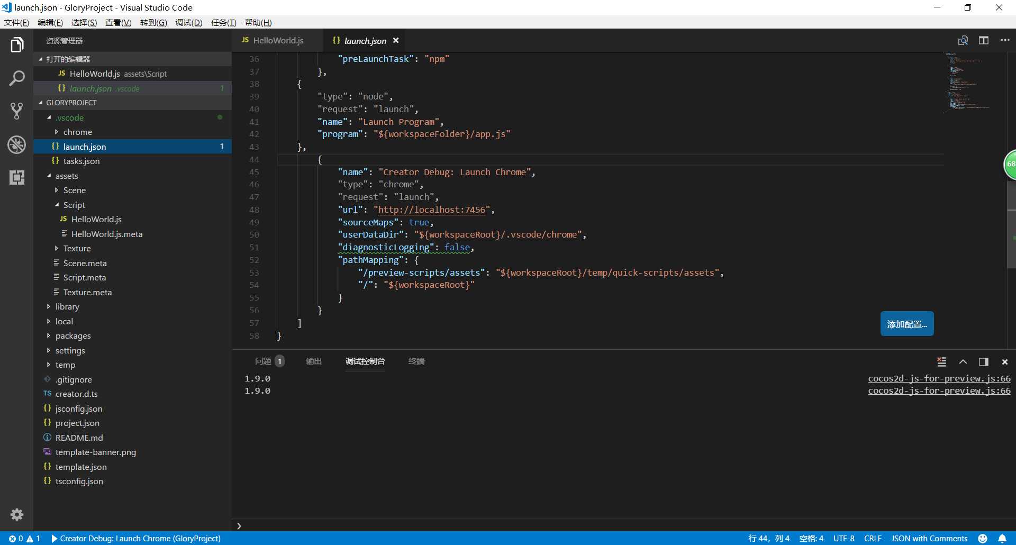Open tasks.json in the .vscode folder
This screenshot has width=1016, height=545.
(x=132, y=161)
